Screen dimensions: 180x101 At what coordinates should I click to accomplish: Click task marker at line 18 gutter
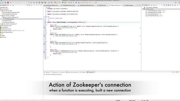click(44, 28)
